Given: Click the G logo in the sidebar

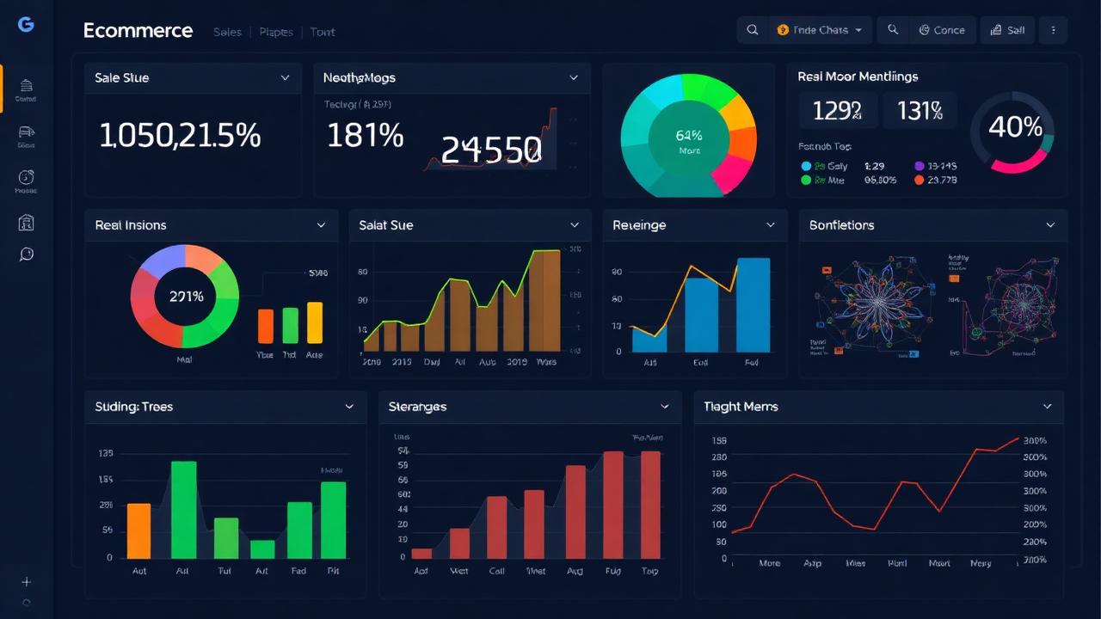Looking at the screenshot, I should [26, 24].
